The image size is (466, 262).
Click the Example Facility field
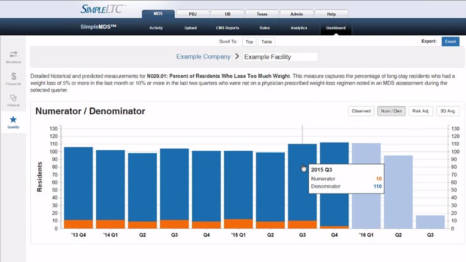point(279,57)
